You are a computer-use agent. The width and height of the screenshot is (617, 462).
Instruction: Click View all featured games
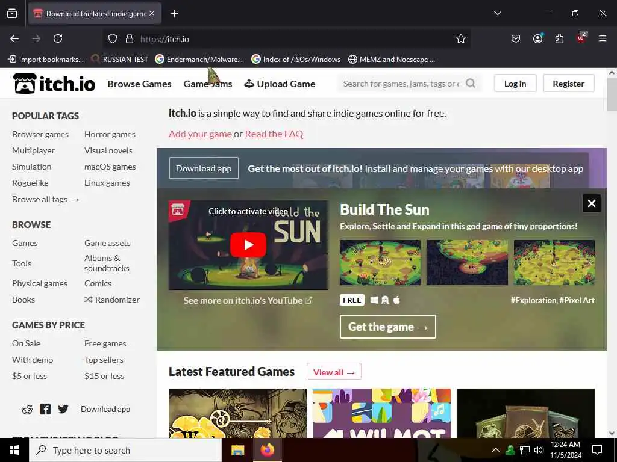click(334, 372)
